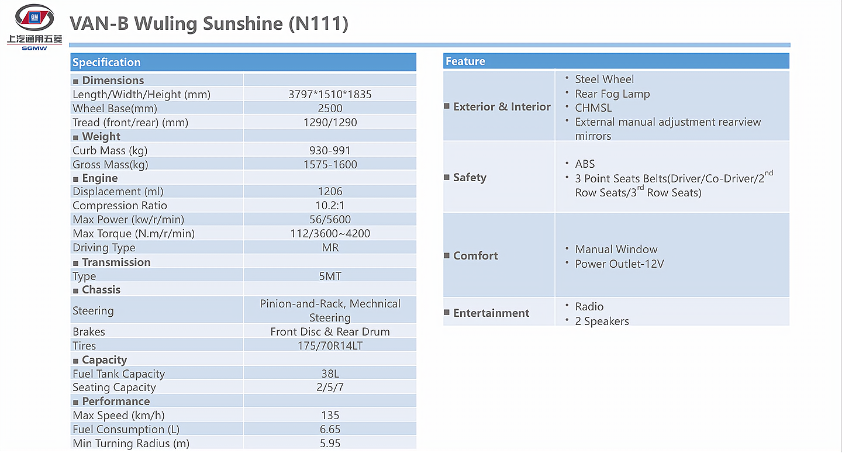Click the Tread (front/rear) (mm) label
The image size is (842, 453).
(x=130, y=122)
